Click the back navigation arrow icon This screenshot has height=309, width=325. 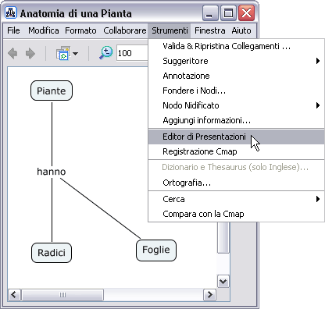(12, 54)
